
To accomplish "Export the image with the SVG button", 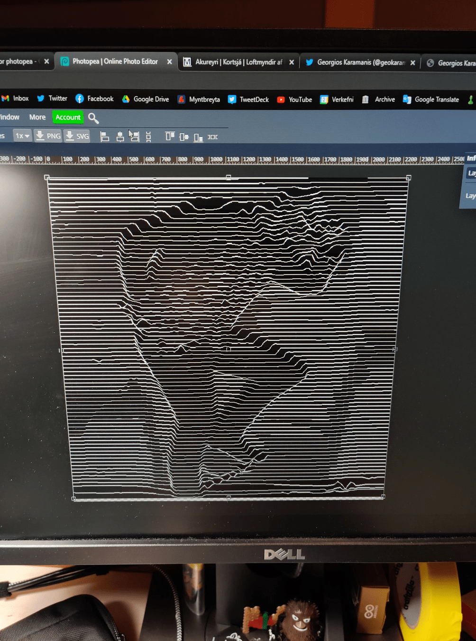I will pos(77,136).
